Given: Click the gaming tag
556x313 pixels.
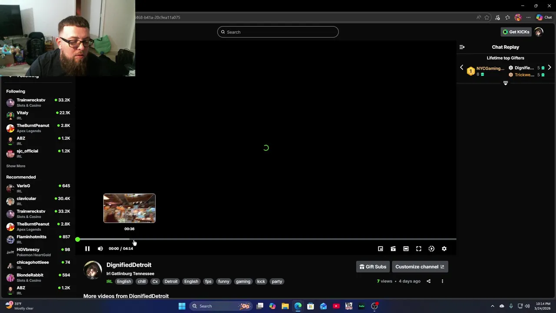Looking at the screenshot, I should pyautogui.click(x=243, y=281).
